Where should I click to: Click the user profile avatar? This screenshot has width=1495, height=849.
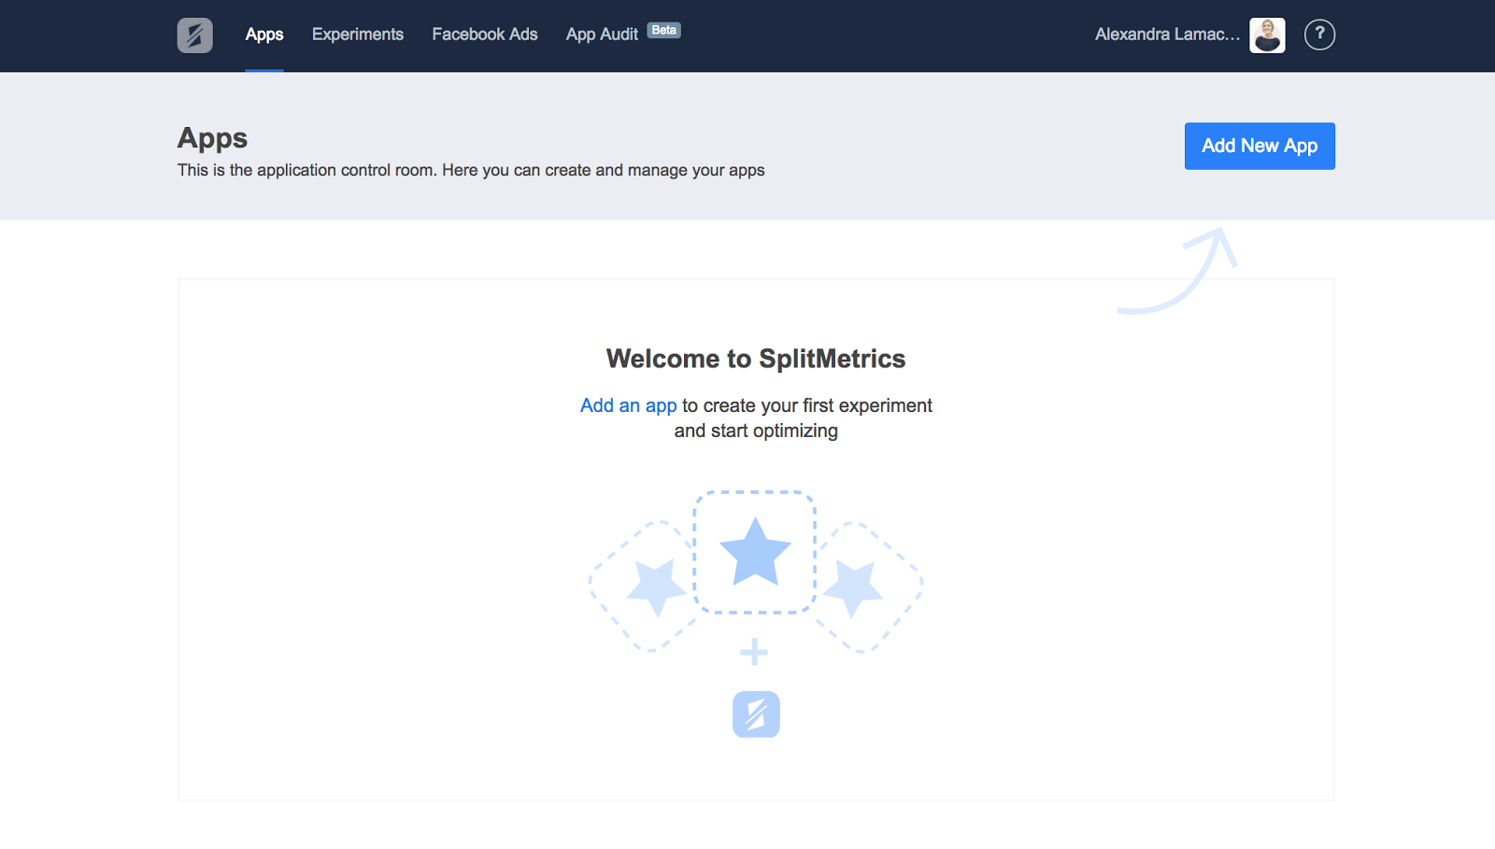point(1267,35)
